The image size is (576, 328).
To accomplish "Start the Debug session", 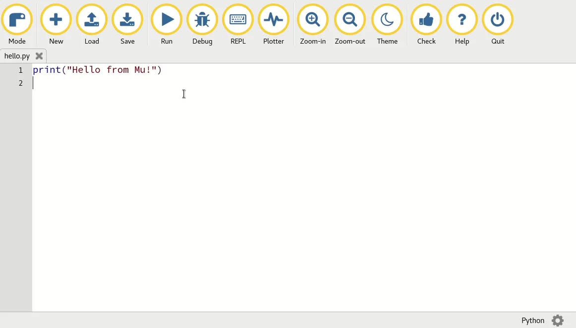I will click(202, 25).
